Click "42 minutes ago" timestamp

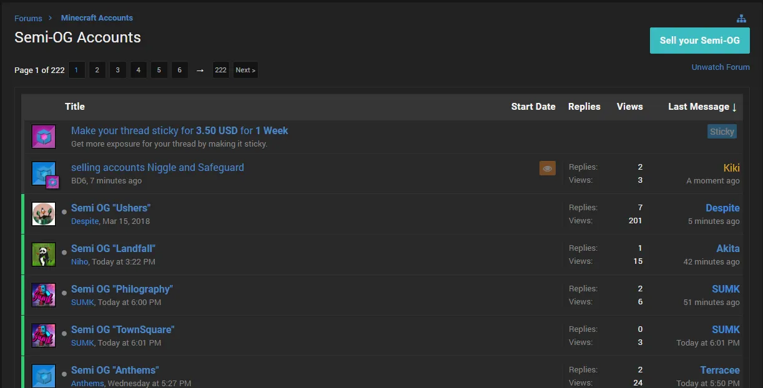[x=712, y=261]
